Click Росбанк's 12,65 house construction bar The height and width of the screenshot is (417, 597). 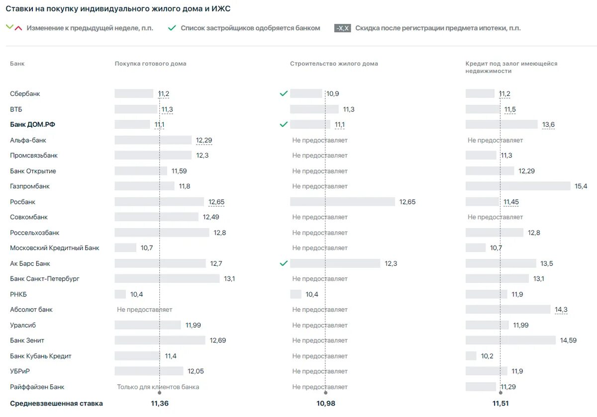click(x=342, y=202)
